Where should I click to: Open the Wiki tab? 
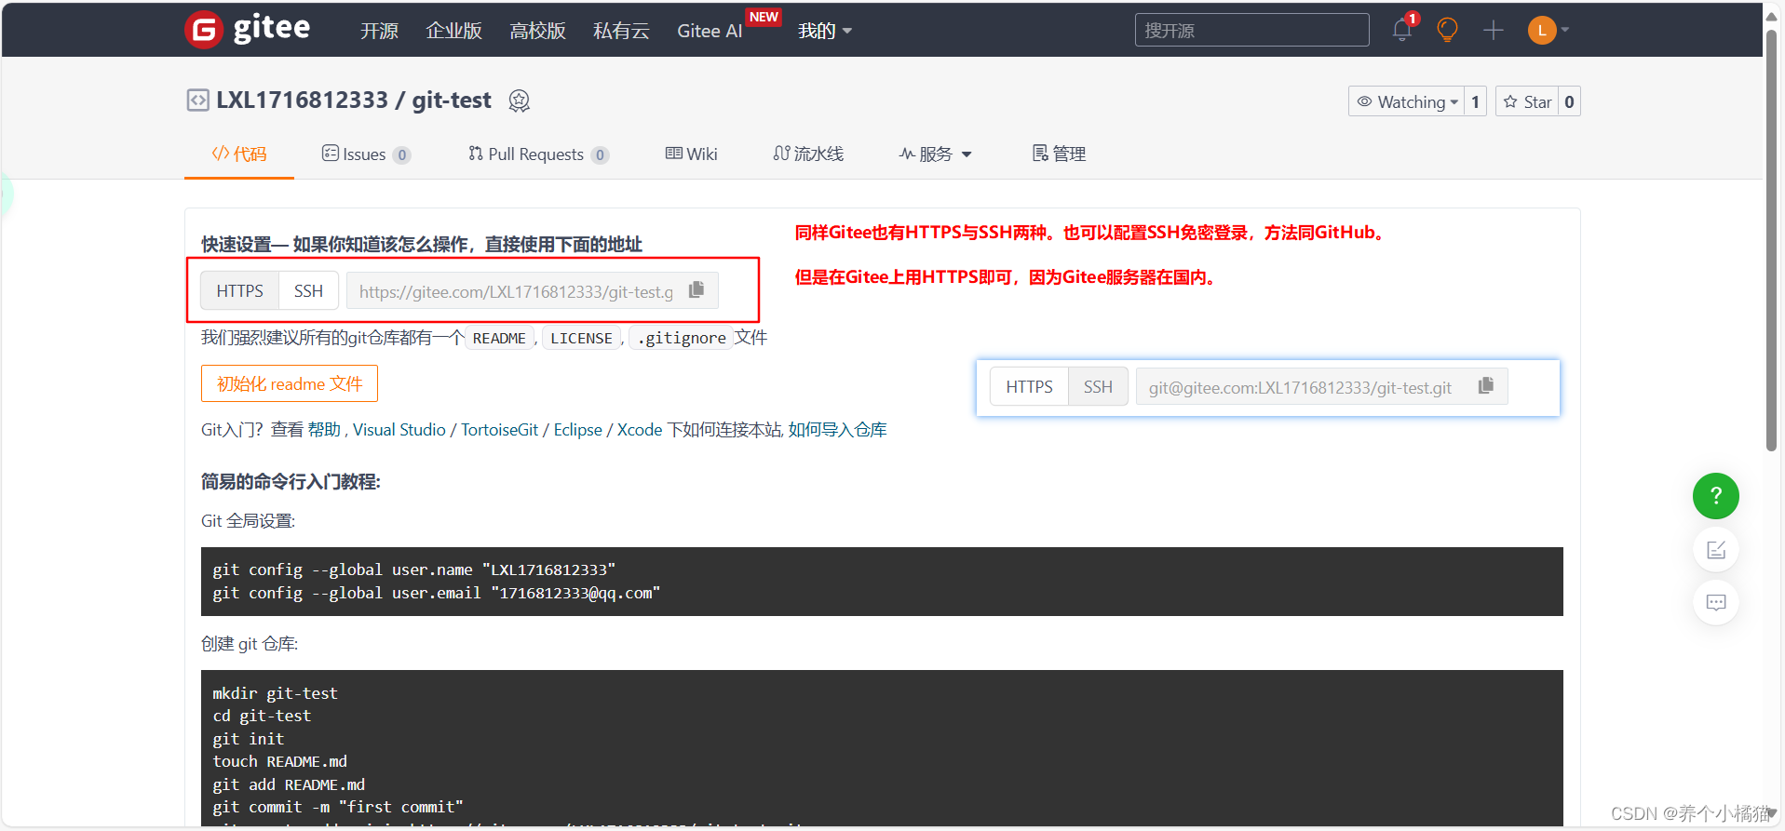pos(691,154)
